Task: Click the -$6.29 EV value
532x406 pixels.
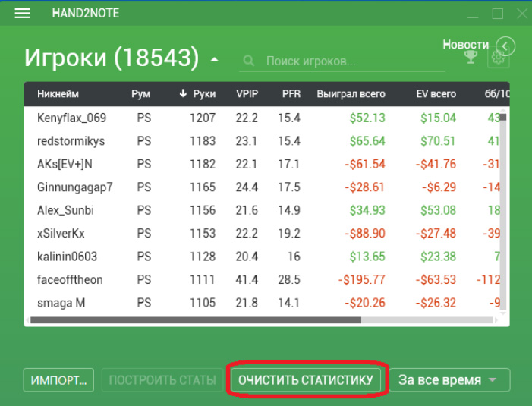Action: pos(439,187)
